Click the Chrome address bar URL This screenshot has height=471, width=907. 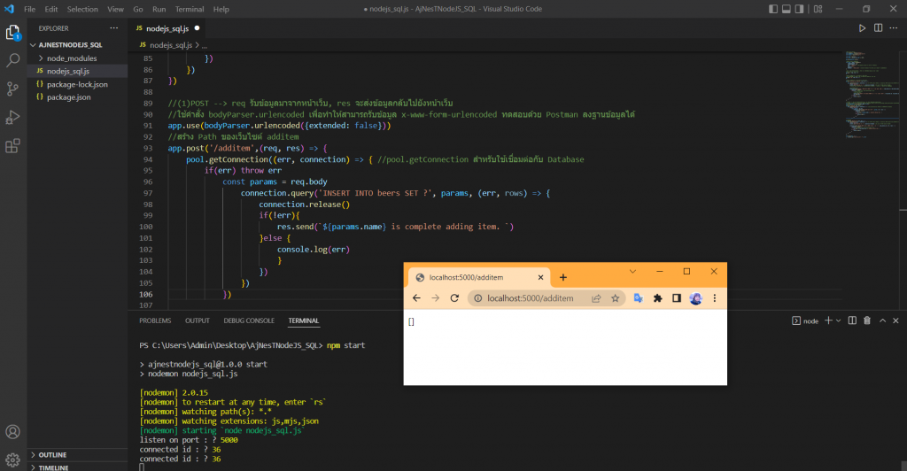pos(531,298)
